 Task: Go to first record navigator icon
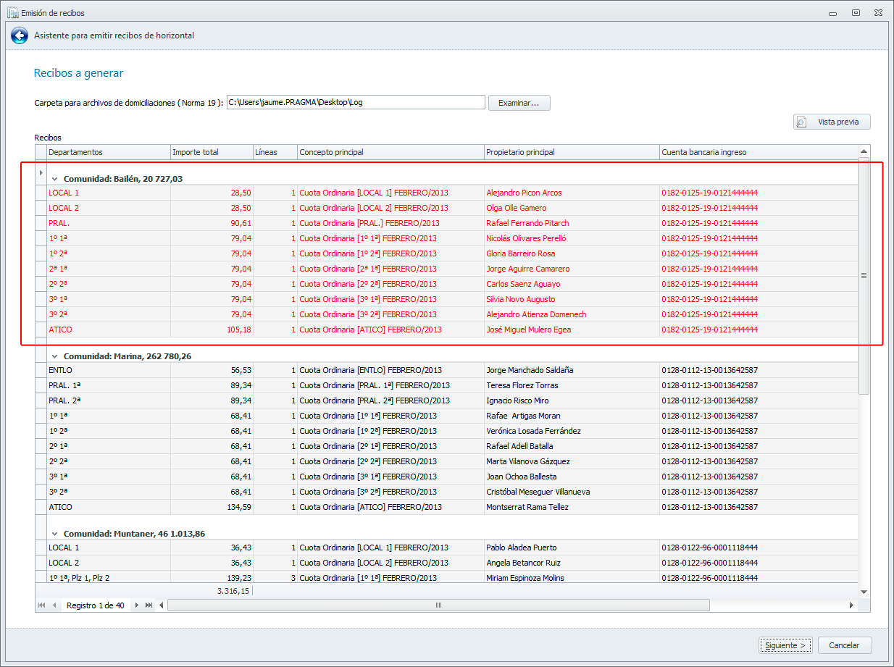(41, 605)
